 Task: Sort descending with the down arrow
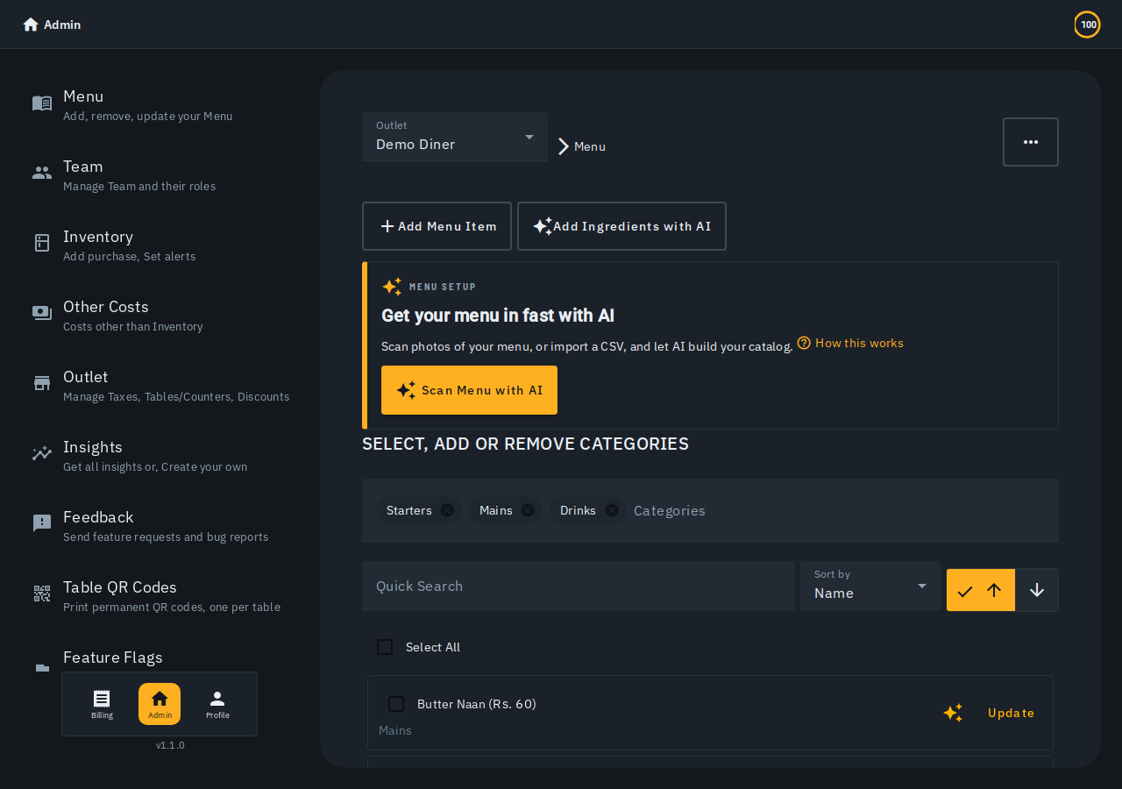click(1037, 590)
